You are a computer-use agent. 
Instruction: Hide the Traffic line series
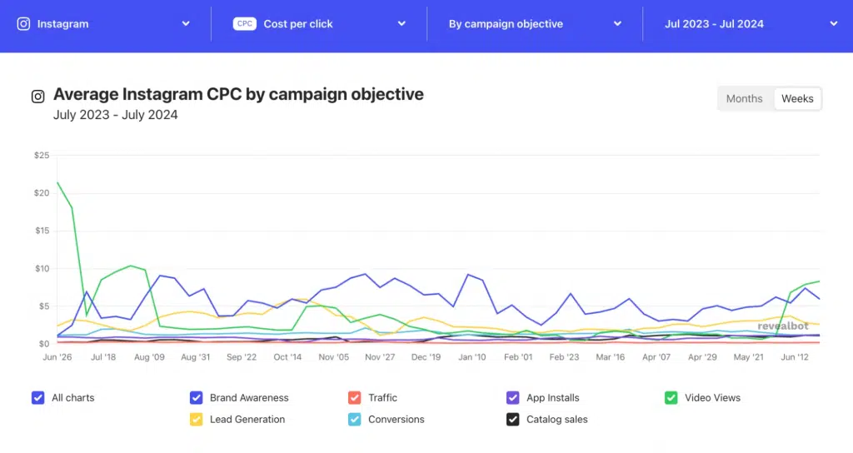click(x=355, y=398)
